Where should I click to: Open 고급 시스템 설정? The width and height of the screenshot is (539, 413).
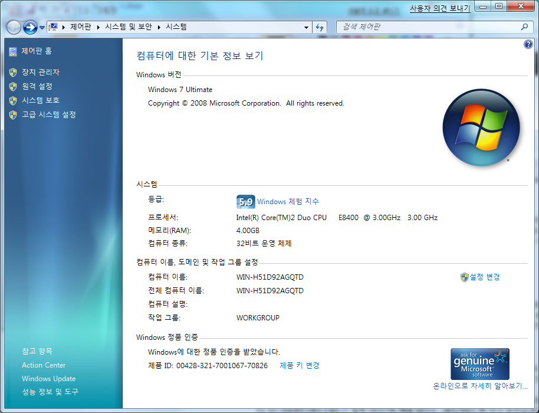tap(49, 114)
